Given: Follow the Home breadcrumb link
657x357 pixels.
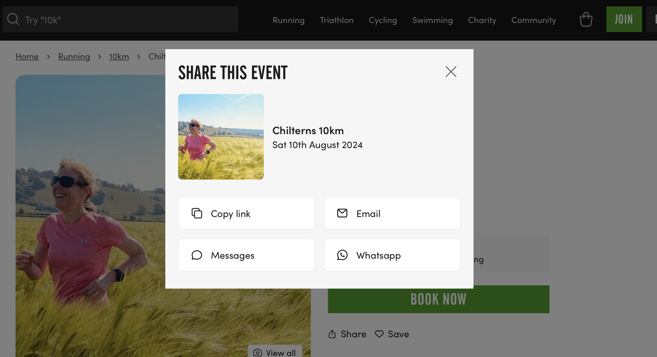Looking at the screenshot, I should click(x=27, y=56).
